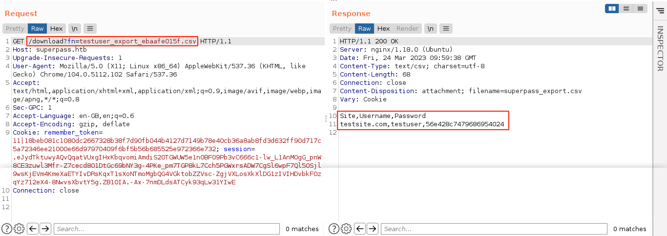
Task: Select side-by-side layout view
Action: coord(612,9)
